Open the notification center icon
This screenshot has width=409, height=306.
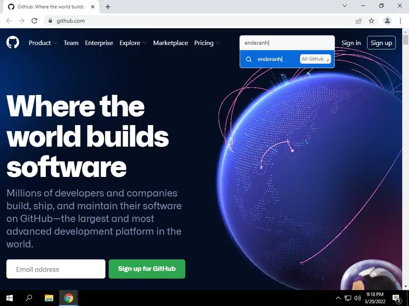(396, 298)
